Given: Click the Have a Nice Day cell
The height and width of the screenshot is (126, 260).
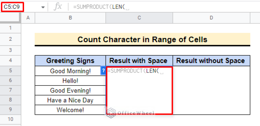Looking at the screenshot, I should click(x=70, y=100).
